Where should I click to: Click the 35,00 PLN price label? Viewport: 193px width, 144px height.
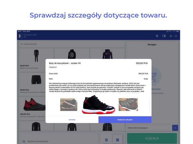(x=24, y=90)
